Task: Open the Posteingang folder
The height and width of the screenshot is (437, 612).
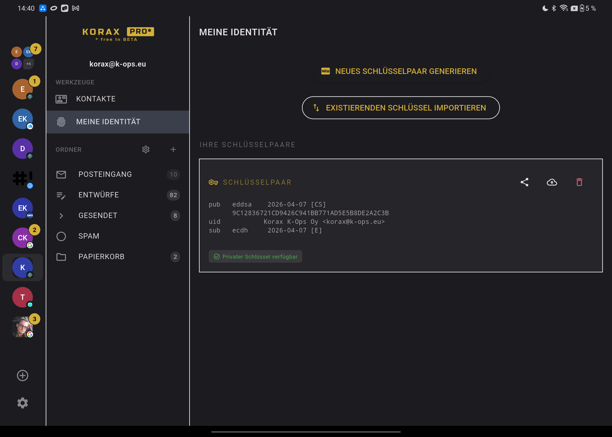Action: click(118, 175)
